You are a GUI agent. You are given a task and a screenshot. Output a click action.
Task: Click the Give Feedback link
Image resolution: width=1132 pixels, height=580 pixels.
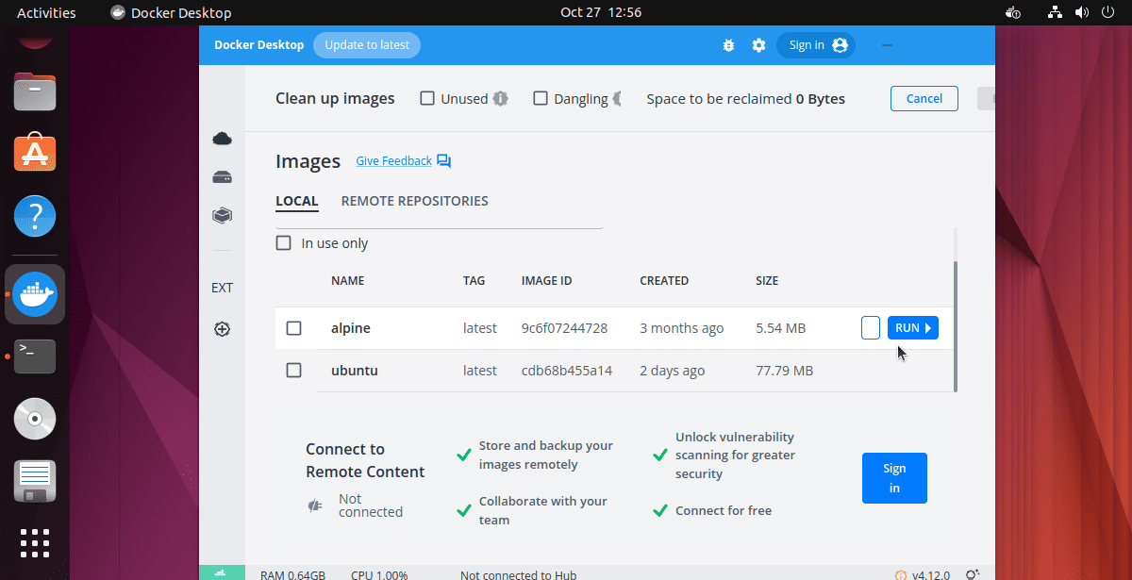click(392, 160)
